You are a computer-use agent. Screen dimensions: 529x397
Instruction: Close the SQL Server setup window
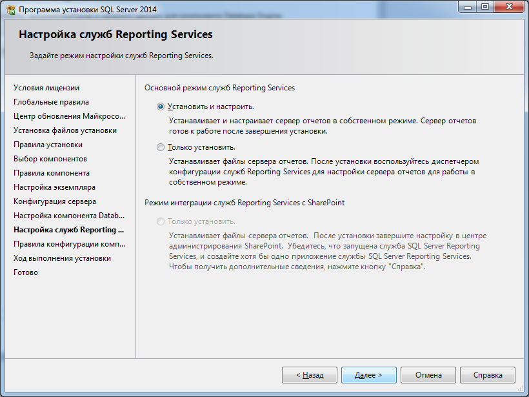(510, 7)
